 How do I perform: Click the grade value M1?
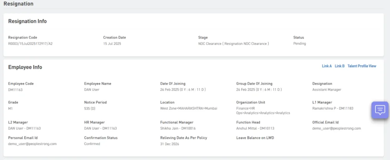pos(10,108)
